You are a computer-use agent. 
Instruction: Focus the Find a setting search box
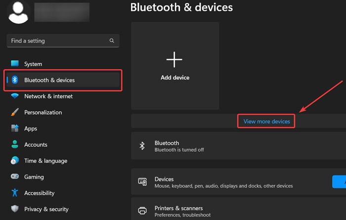[63, 41]
